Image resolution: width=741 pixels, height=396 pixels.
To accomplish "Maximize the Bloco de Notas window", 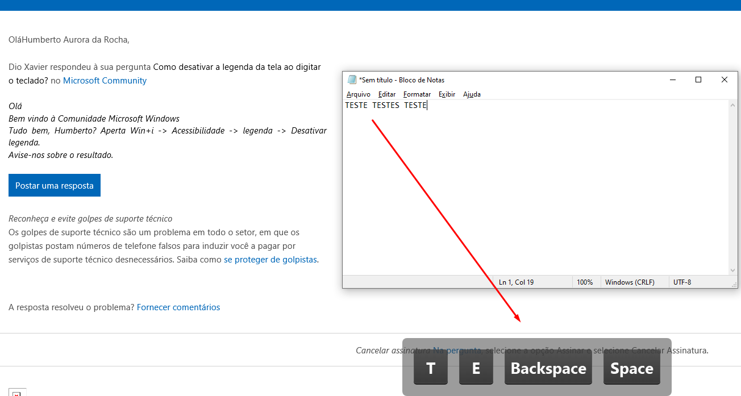I will (x=698, y=80).
